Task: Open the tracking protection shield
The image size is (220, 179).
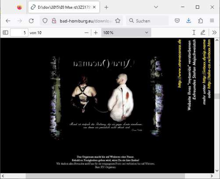Action: (x=45, y=21)
